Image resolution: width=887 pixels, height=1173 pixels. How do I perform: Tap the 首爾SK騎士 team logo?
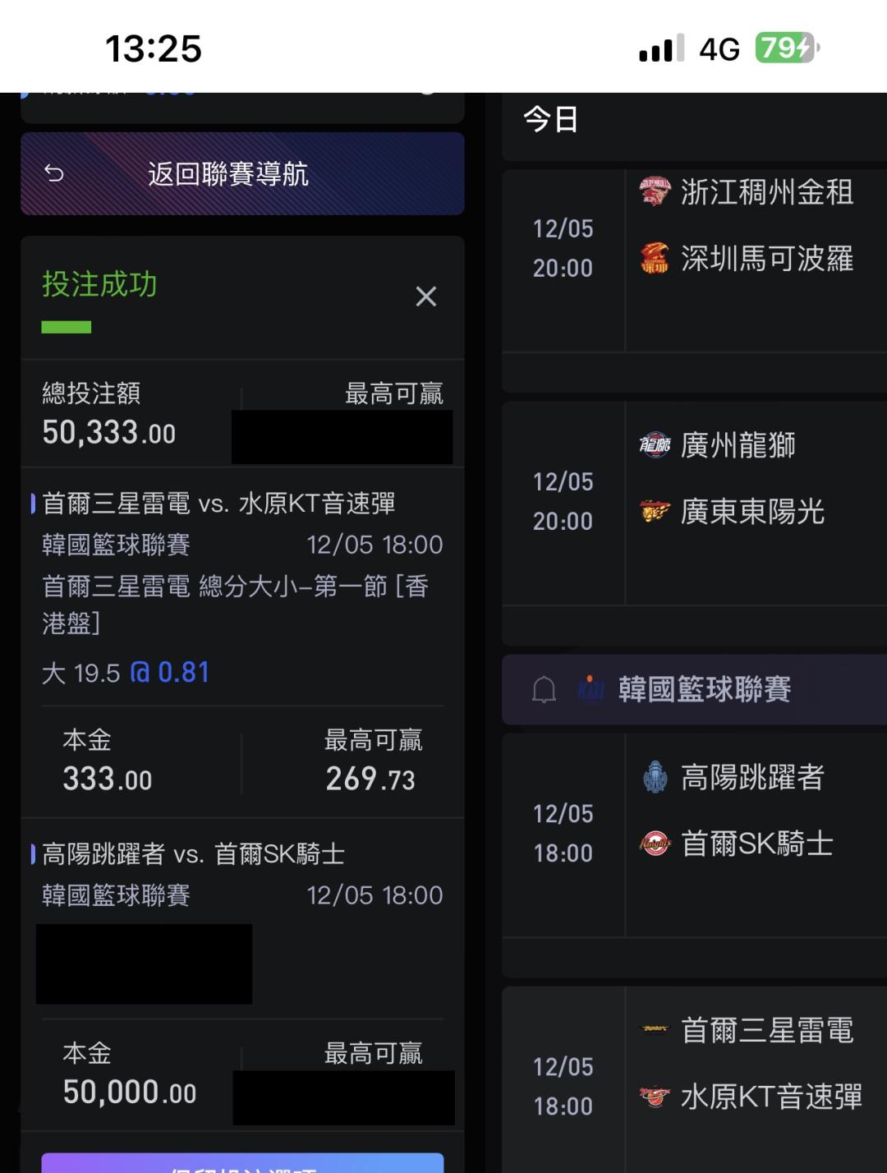click(x=655, y=844)
